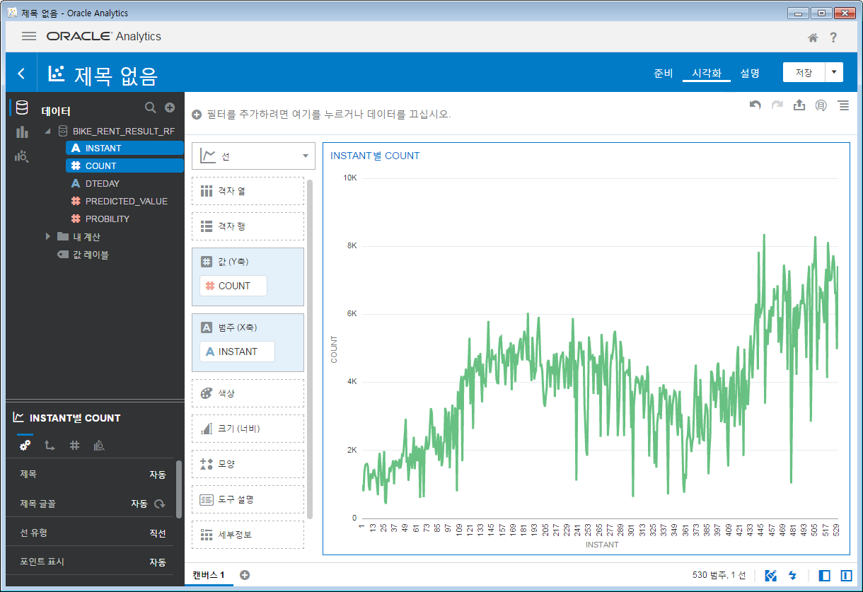Open Axis properties tab icon
The height and width of the screenshot is (592, 863).
tap(50, 446)
